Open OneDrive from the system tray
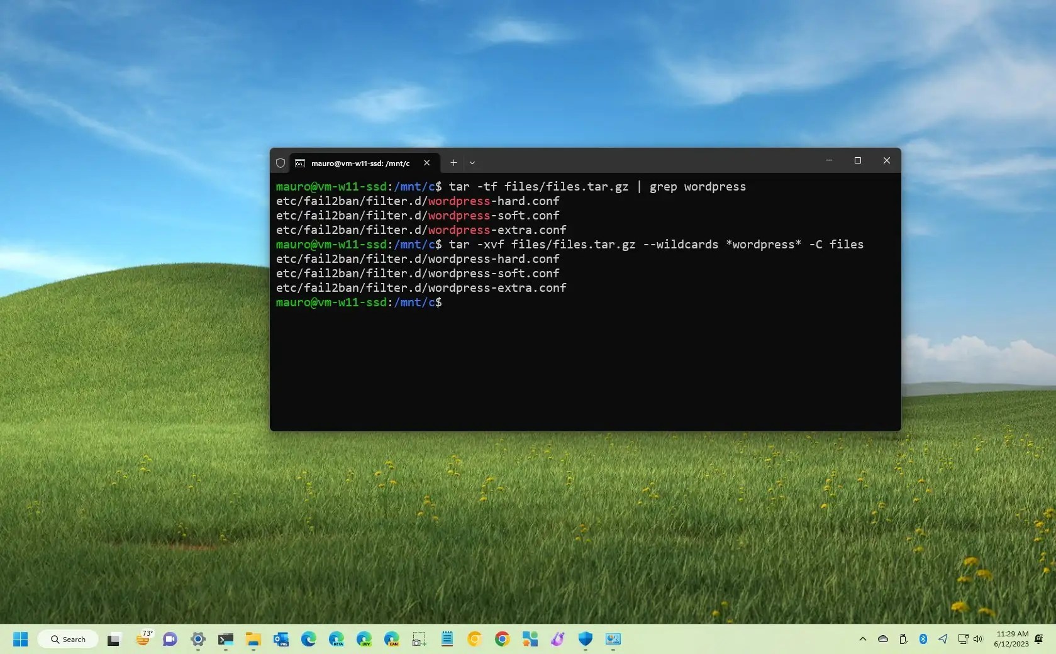The width and height of the screenshot is (1056, 654). tap(883, 639)
